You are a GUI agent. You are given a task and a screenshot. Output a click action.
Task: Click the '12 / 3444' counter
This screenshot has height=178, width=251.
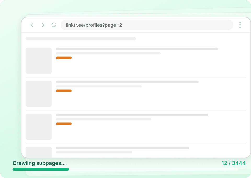233,163
